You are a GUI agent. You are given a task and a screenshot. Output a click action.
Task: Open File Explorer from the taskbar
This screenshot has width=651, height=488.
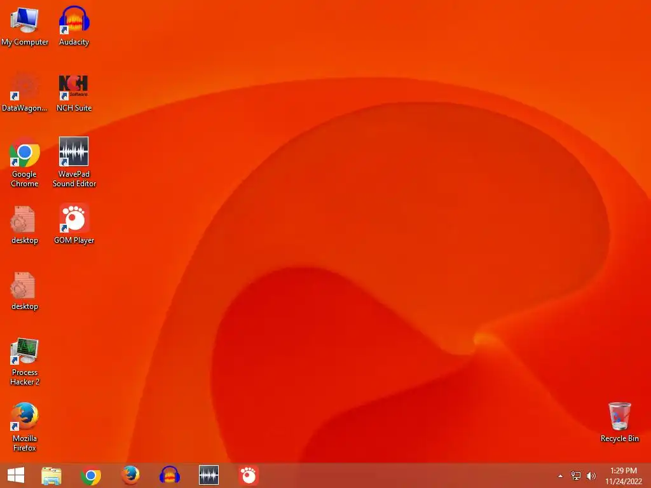click(x=51, y=475)
